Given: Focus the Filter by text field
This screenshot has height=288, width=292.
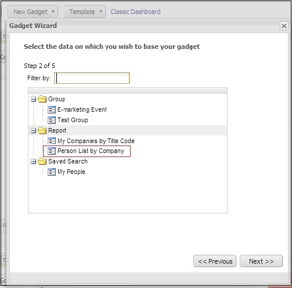Looking at the screenshot, I should pyautogui.click(x=92, y=78).
